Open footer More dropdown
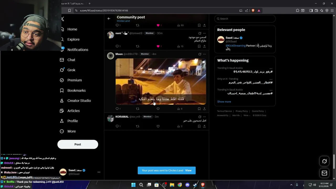Screen dimensions: 336x189 [x=247, y=115]
